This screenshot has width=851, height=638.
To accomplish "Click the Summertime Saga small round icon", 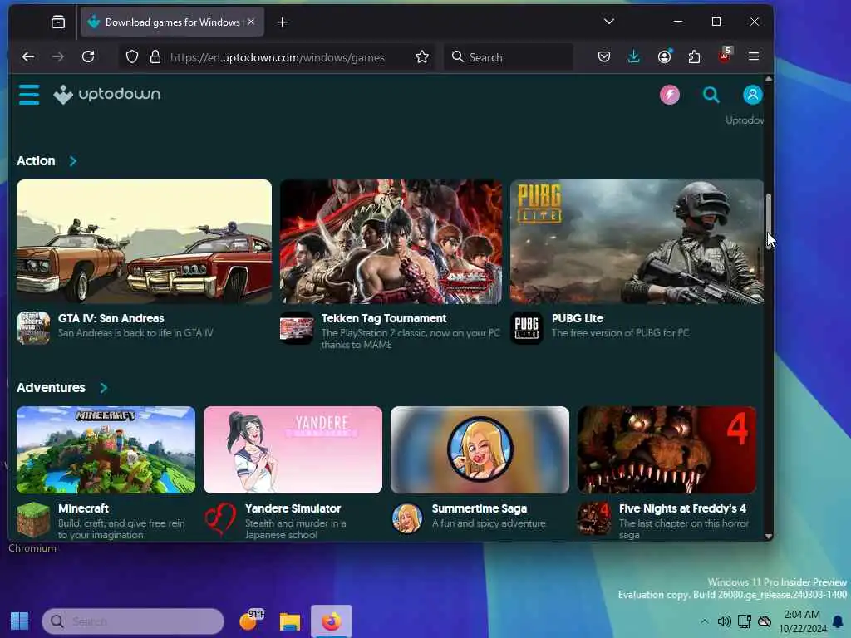I will pyautogui.click(x=407, y=518).
